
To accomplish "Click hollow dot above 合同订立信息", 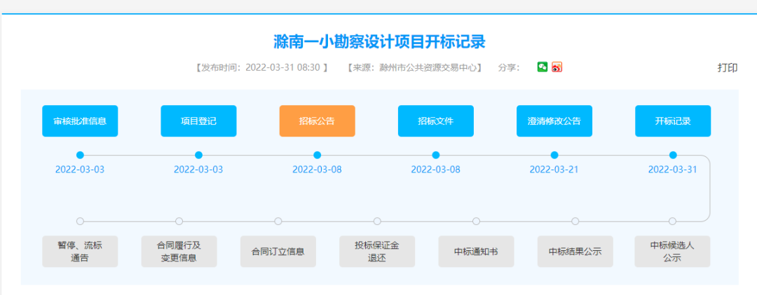I will click(x=278, y=221).
